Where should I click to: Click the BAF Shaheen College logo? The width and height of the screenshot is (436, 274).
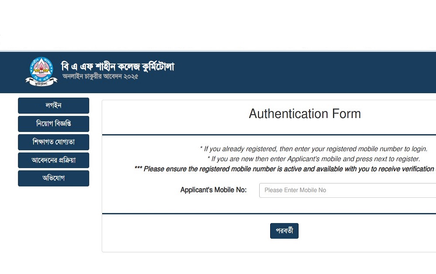(41, 71)
